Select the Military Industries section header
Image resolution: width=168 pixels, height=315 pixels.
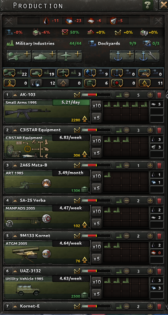35,44
